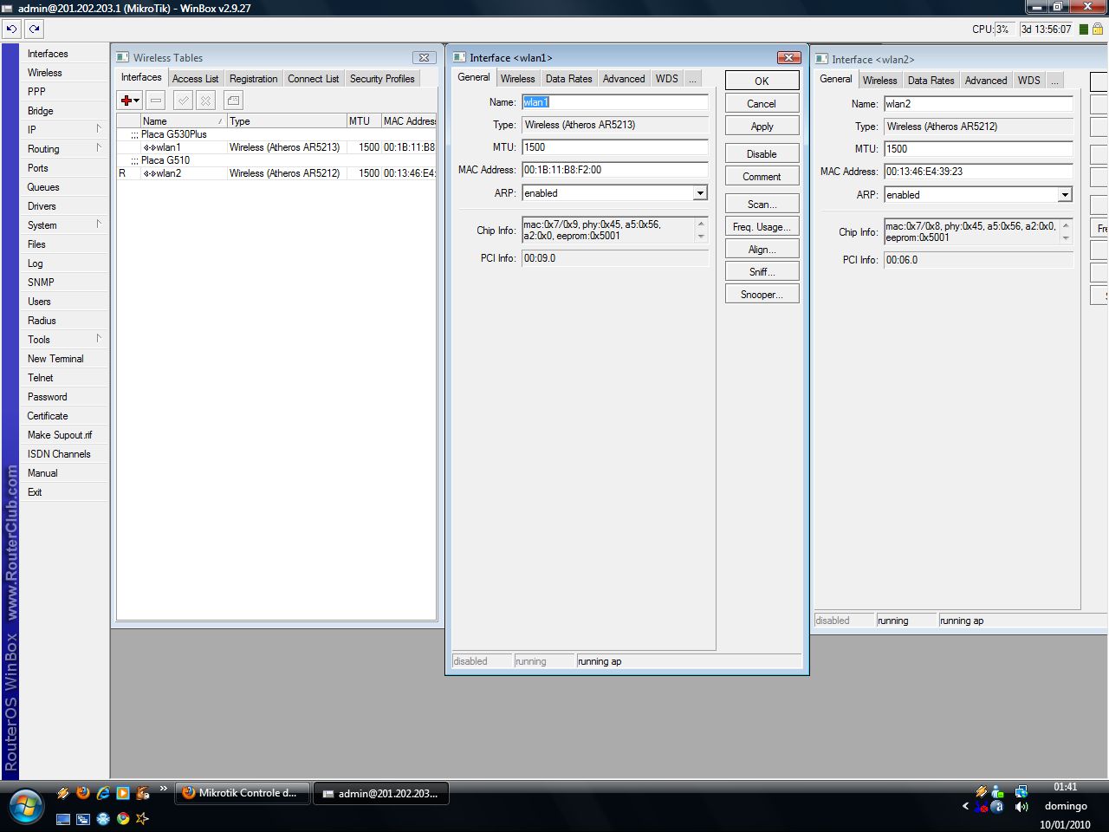Expand more quick launch items chevron
The height and width of the screenshot is (832, 1109).
163,790
